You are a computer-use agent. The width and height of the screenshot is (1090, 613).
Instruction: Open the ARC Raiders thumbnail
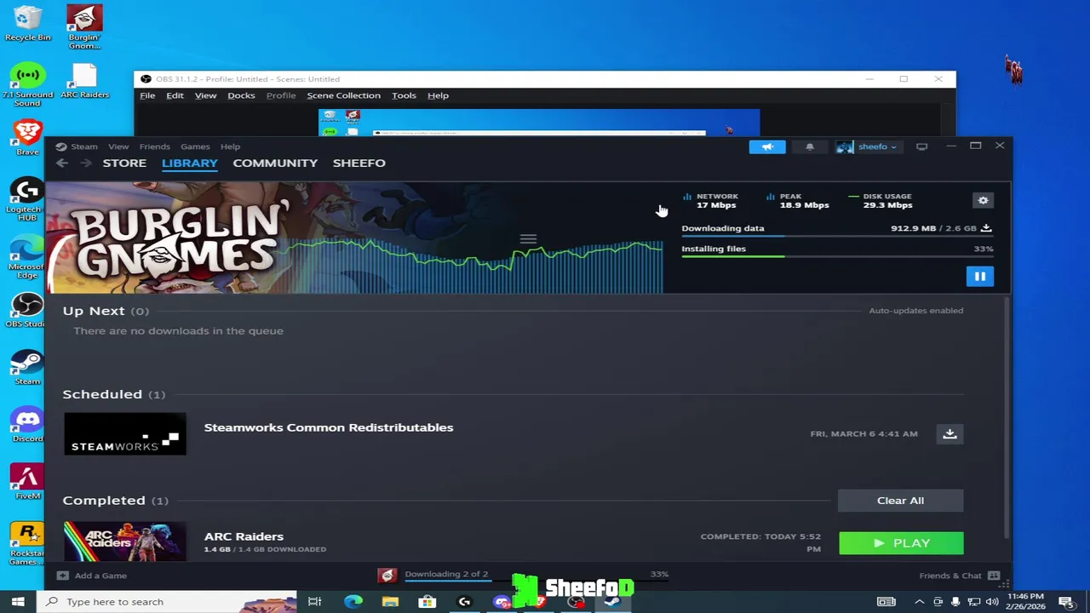pos(124,541)
